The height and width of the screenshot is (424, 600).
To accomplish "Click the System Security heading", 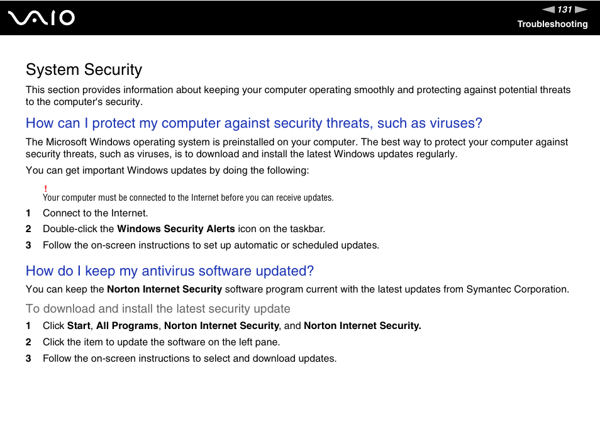I will 84,70.
